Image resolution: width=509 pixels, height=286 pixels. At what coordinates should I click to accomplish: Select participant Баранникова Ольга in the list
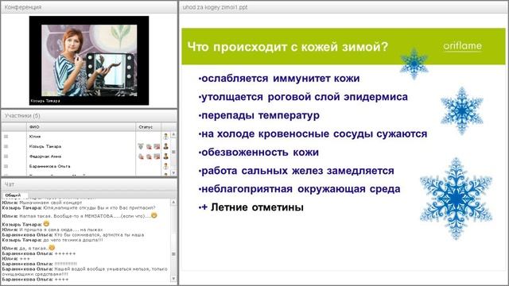point(49,166)
